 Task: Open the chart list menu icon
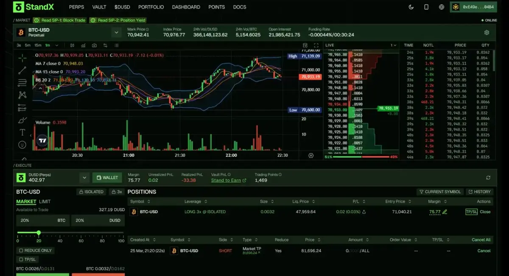(116, 45)
